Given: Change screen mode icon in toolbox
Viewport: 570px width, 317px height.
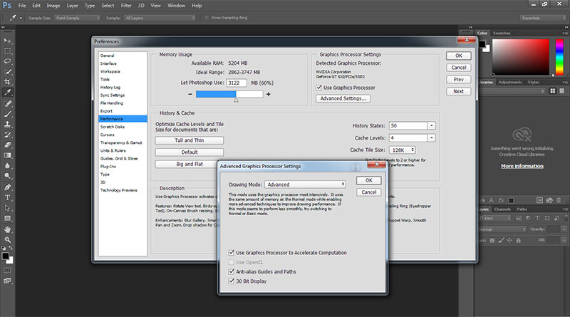Looking at the screenshot, I should pyautogui.click(x=7, y=280).
